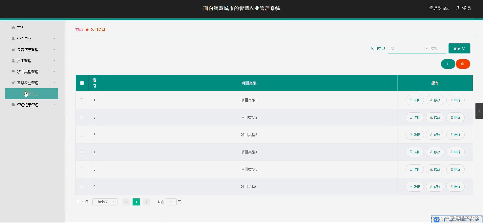The image size is (483, 223).
Task: Check the checkbox for row 项目类型6
Action: point(82,187)
